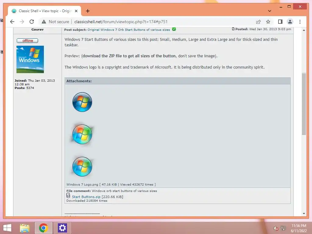Open the Chrome profile menu
The width and height of the screenshot is (312, 234).
tap(290, 22)
